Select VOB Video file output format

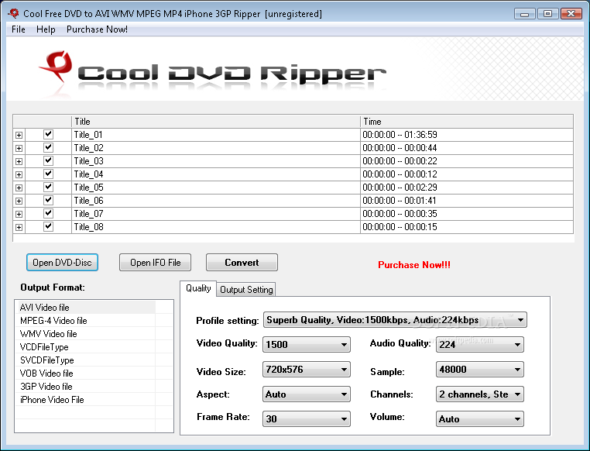click(x=87, y=373)
